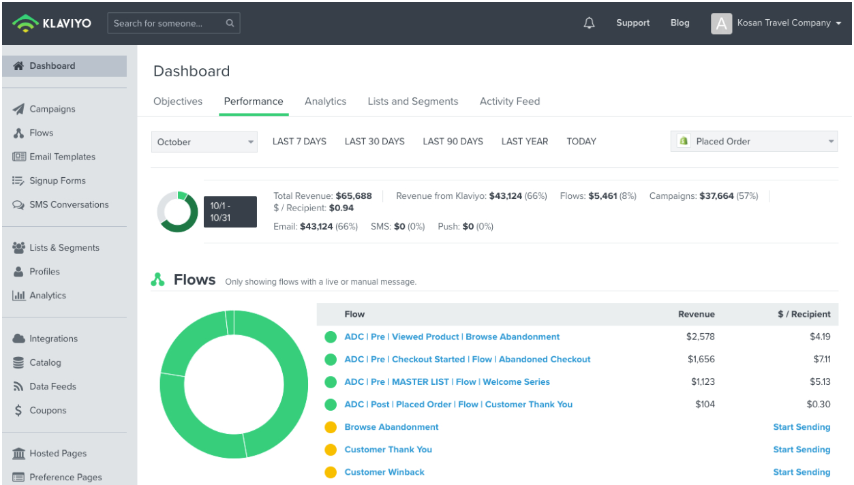This screenshot has width=854, height=485.
Task: Select the Performance tab
Action: point(254,101)
